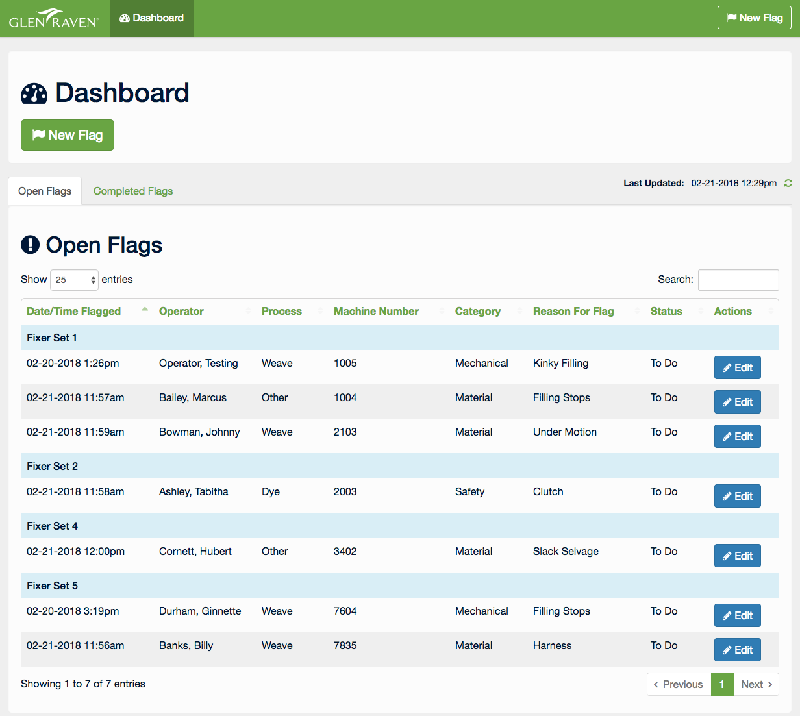The width and height of the screenshot is (800, 716).
Task: Click the dashboard gauge icon next to heading
Action: pyautogui.click(x=34, y=93)
